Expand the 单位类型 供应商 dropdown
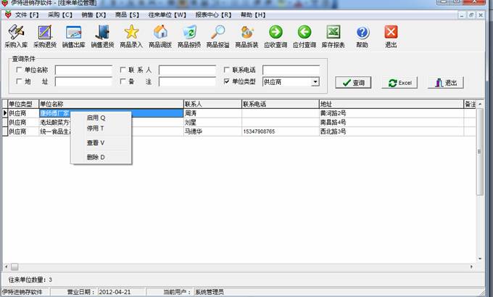 click(x=315, y=82)
